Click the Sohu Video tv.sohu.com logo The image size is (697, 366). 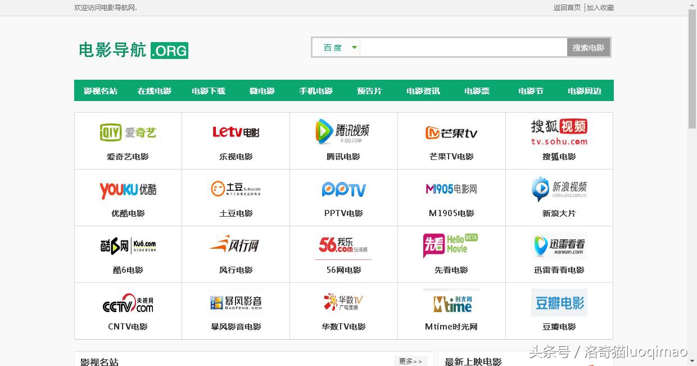pyautogui.click(x=559, y=132)
